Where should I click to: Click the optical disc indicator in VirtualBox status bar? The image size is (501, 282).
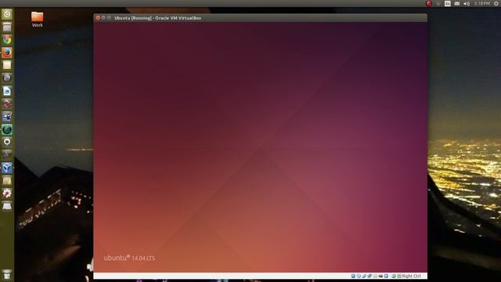[359, 276]
